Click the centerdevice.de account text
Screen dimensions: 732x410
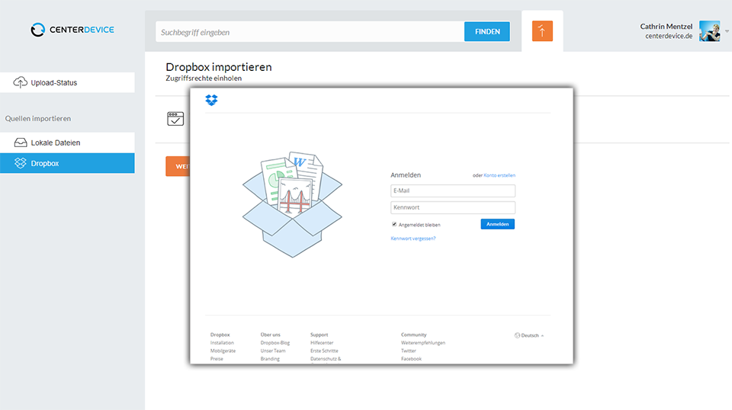[669, 36]
